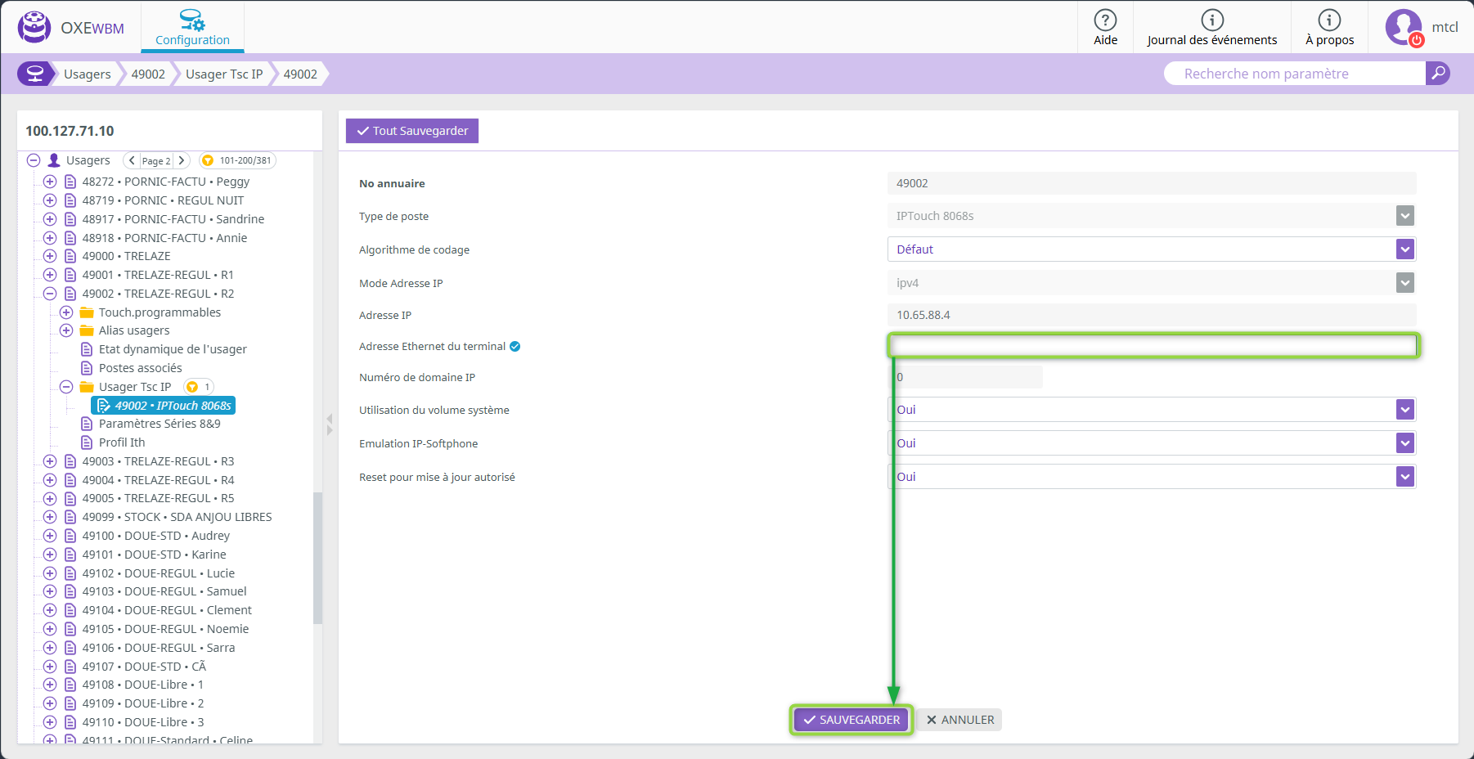
Task: Select 49100 DOUE-STD Audrey
Action: [156, 536]
